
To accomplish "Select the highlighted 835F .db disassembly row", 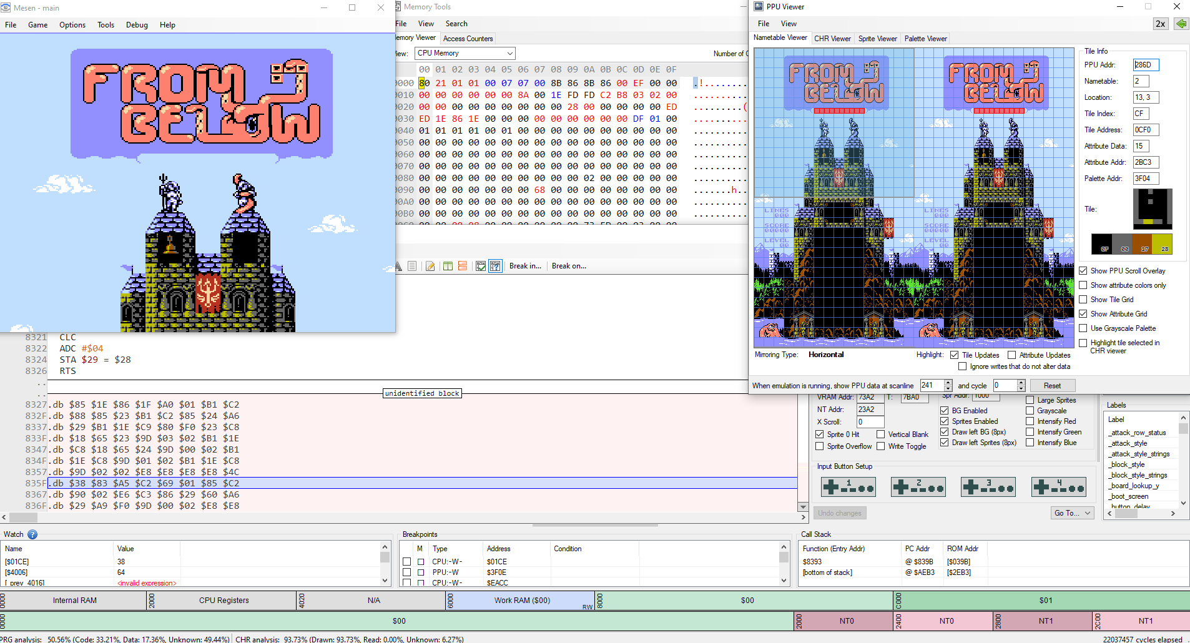I will pos(422,483).
